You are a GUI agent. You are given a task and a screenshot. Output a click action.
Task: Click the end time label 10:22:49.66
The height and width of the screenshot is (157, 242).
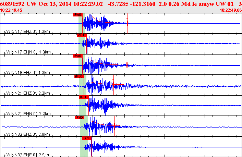tap(231, 10)
